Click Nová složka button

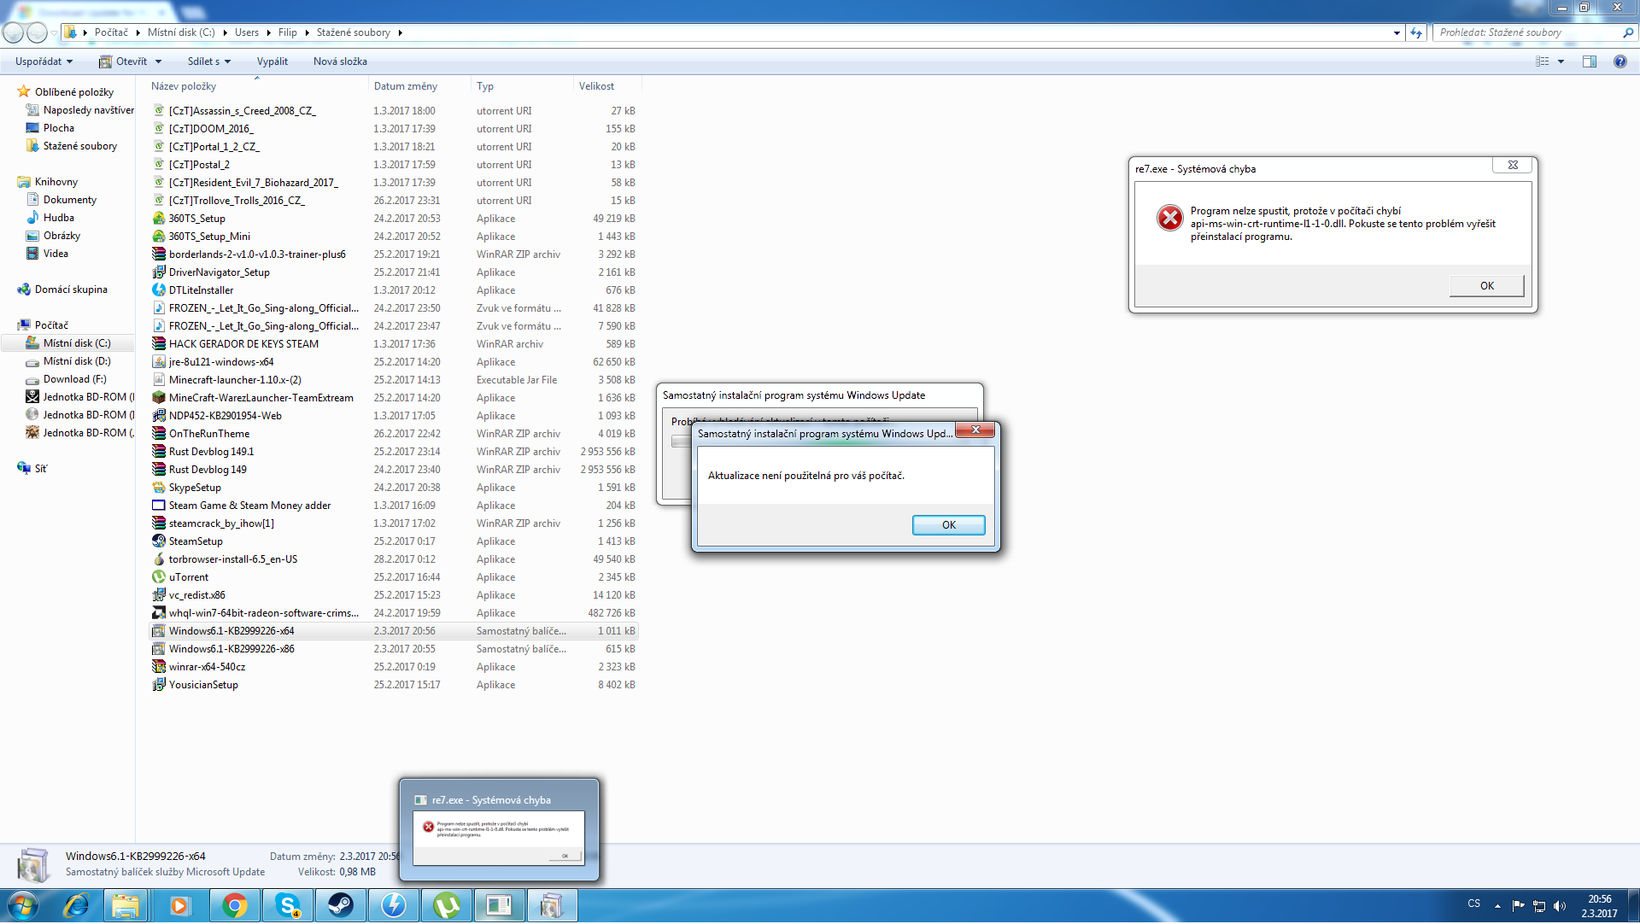click(340, 61)
